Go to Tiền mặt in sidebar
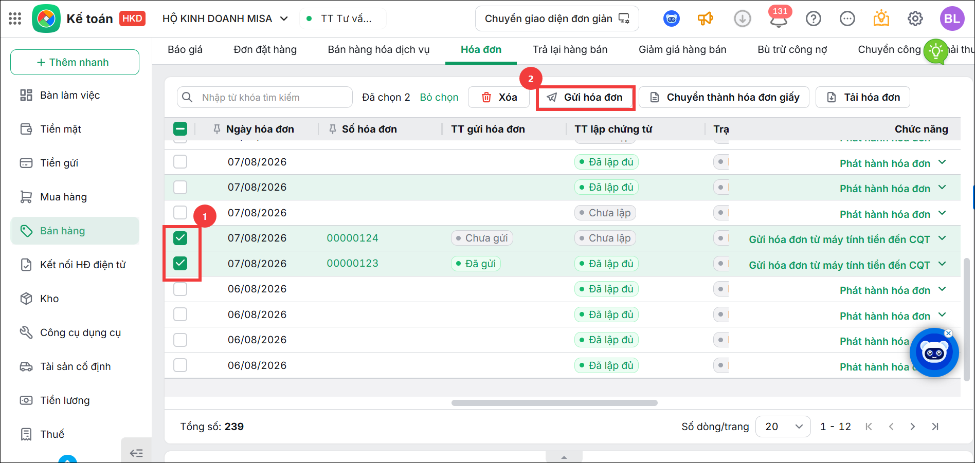Viewport: 975px width, 463px height. click(x=75, y=129)
